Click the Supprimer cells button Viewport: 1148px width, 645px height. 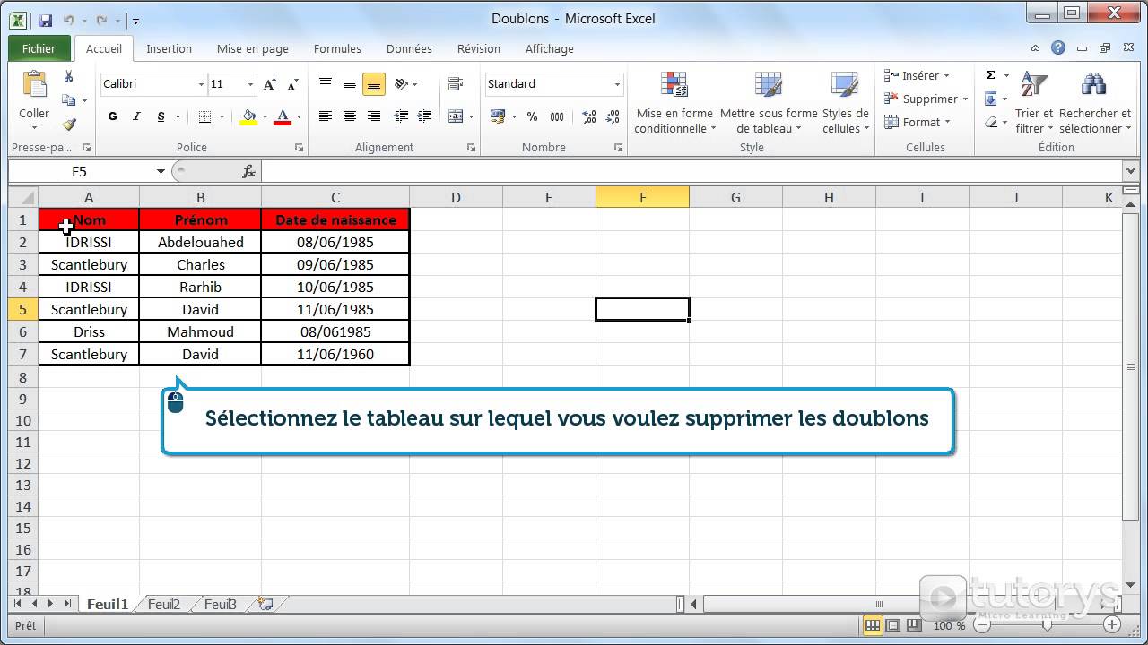[x=926, y=99]
